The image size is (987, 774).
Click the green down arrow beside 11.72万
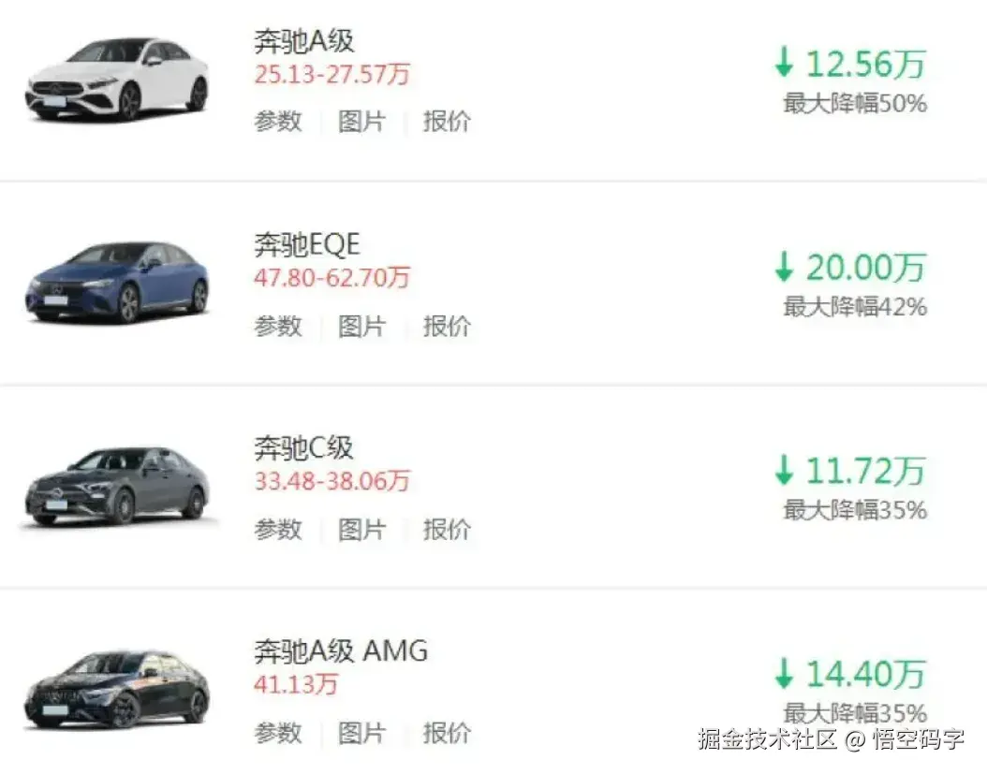[783, 470]
